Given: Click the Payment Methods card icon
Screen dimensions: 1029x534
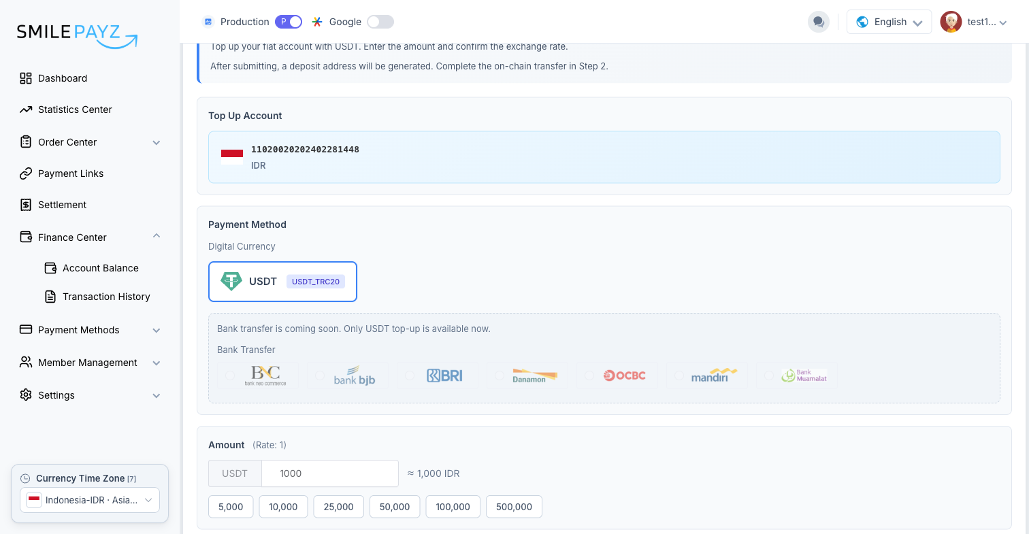Looking at the screenshot, I should (x=26, y=330).
